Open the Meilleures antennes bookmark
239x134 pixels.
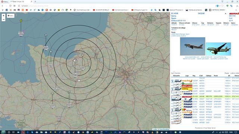[194, 10]
